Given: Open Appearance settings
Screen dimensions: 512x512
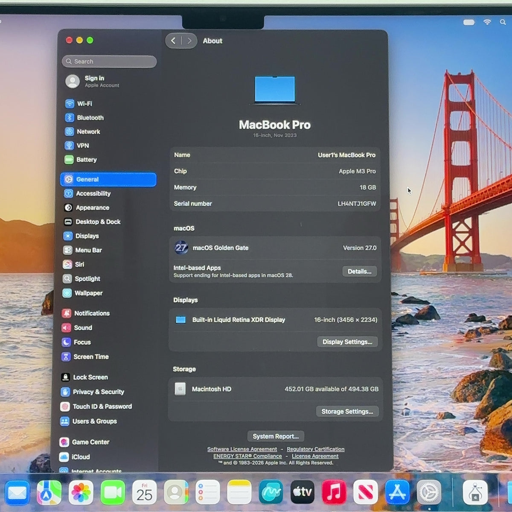Looking at the screenshot, I should point(109,208).
